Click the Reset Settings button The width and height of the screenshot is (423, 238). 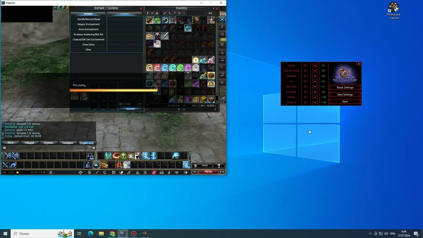coord(345,88)
